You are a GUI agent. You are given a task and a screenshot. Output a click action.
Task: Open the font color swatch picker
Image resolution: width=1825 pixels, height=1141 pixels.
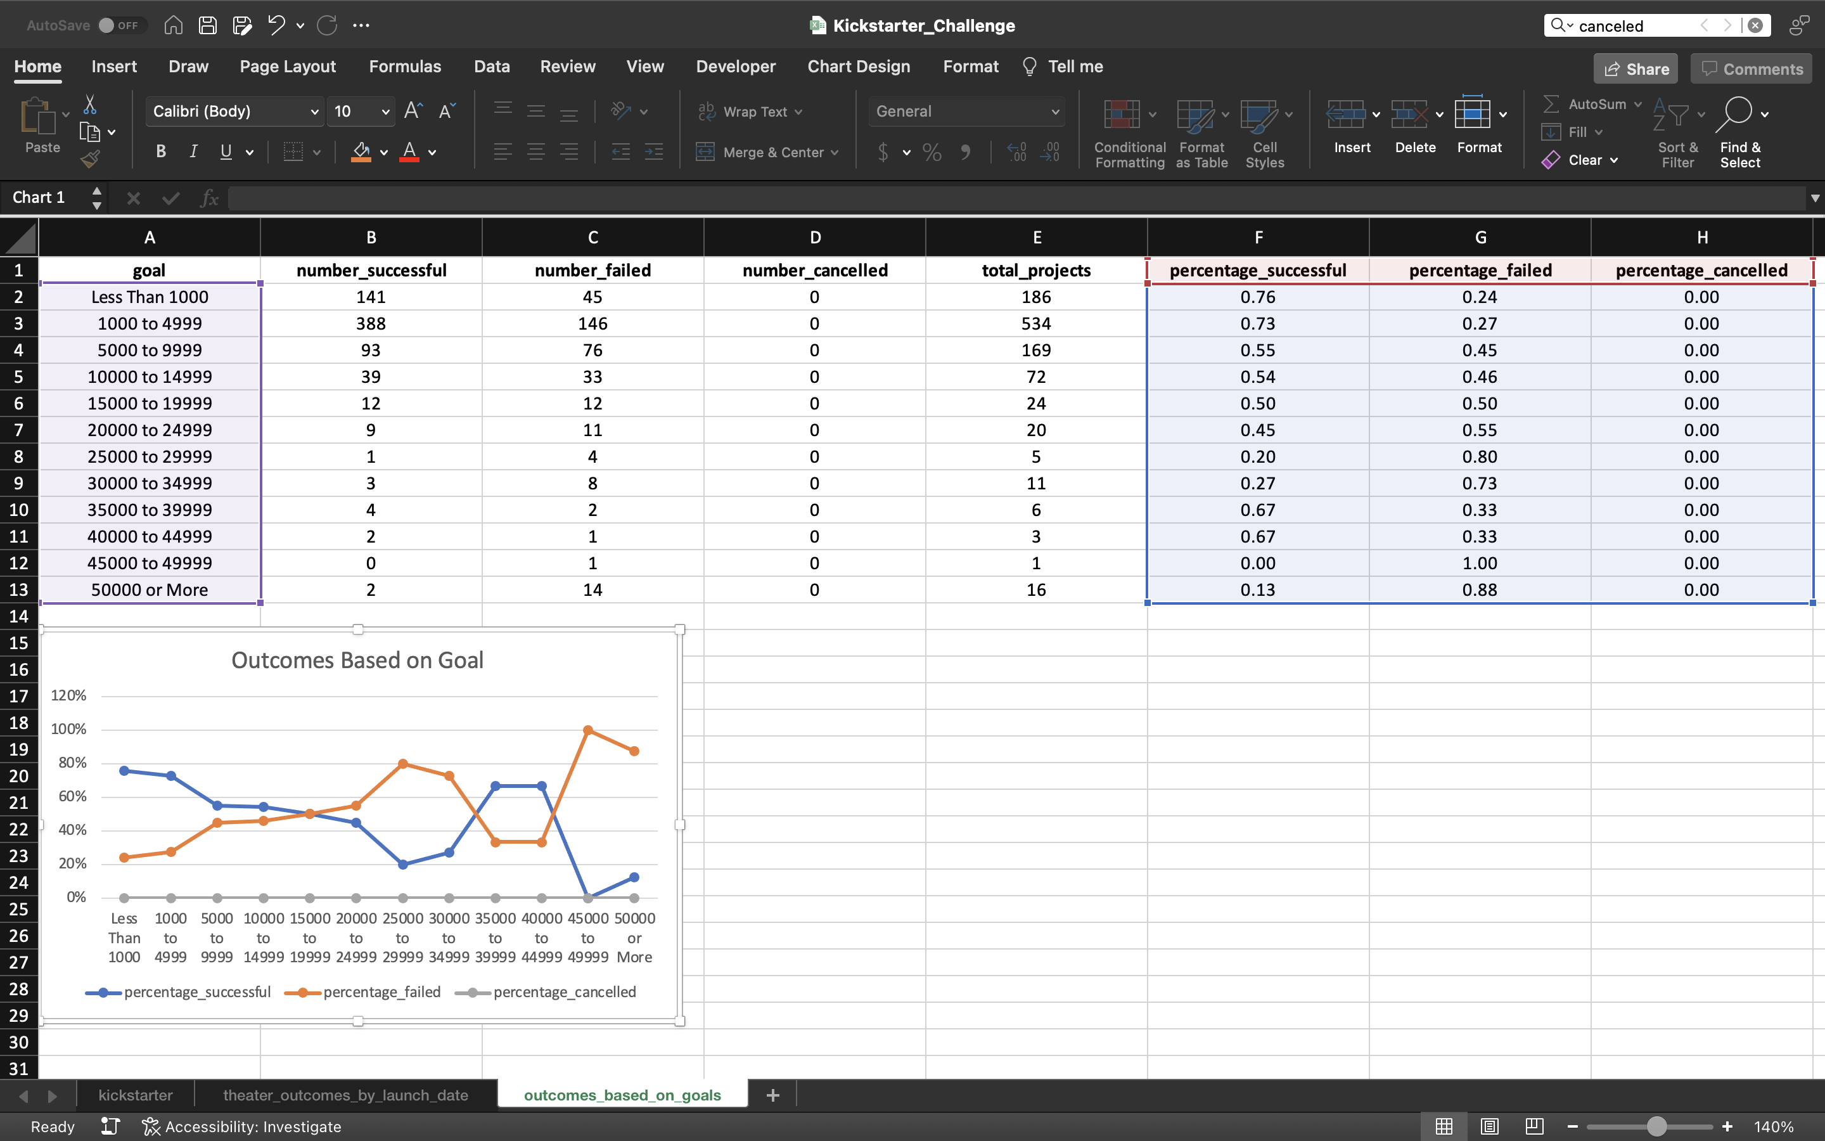tap(432, 152)
